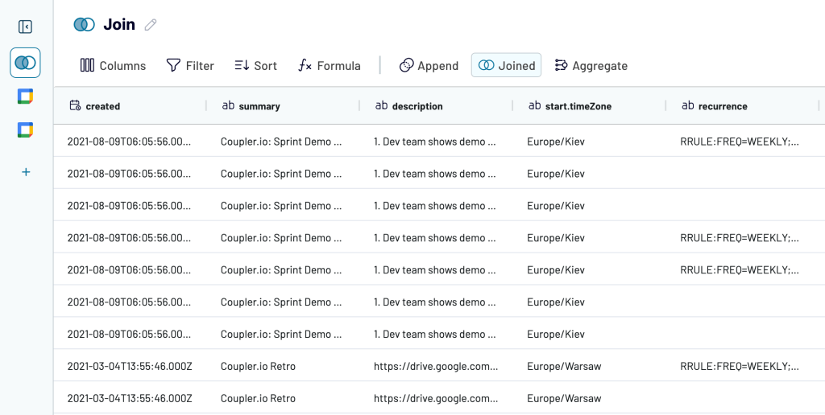Open the Aggregate transformation
Viewport: 825px width, 415px height.
point(591,66)
